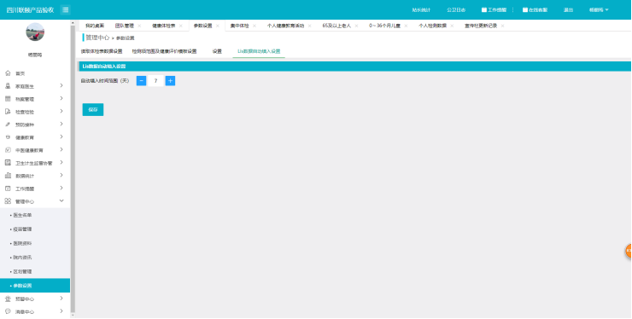Select the 检查检验 sidebar icon
This screenshot has width=632, height=319.
[8, 112]
